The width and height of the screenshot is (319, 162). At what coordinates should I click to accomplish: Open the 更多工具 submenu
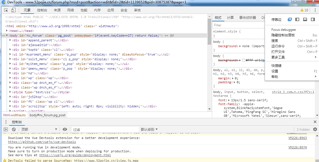[292, 57]
